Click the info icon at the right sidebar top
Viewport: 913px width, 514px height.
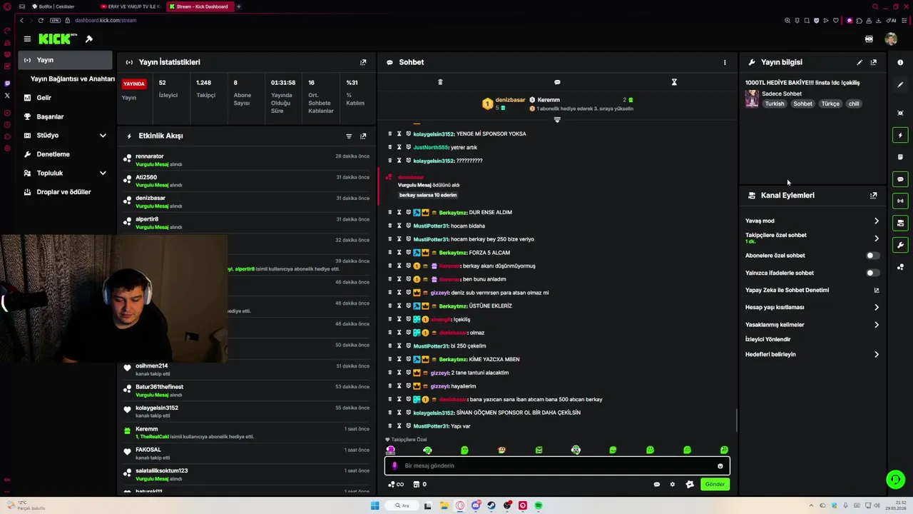pyautogui.click(x=900, y=62)
